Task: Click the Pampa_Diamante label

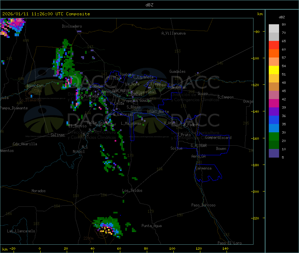Action: click(x=14, y=108)
